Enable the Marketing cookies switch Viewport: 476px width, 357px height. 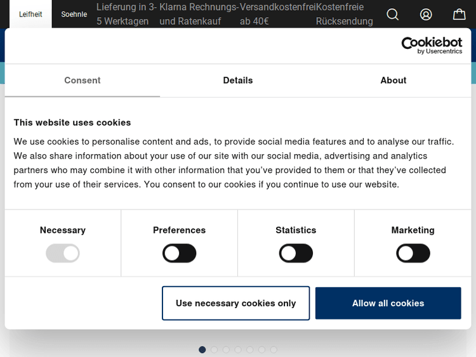tap(413, 254)
